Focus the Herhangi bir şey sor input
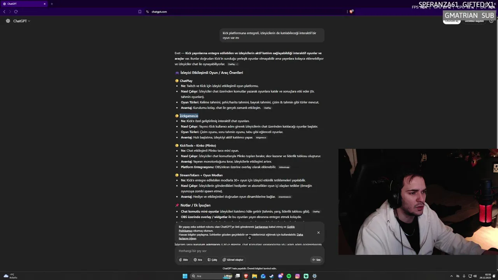Screen dimensions: 498x280 [249, 251]
